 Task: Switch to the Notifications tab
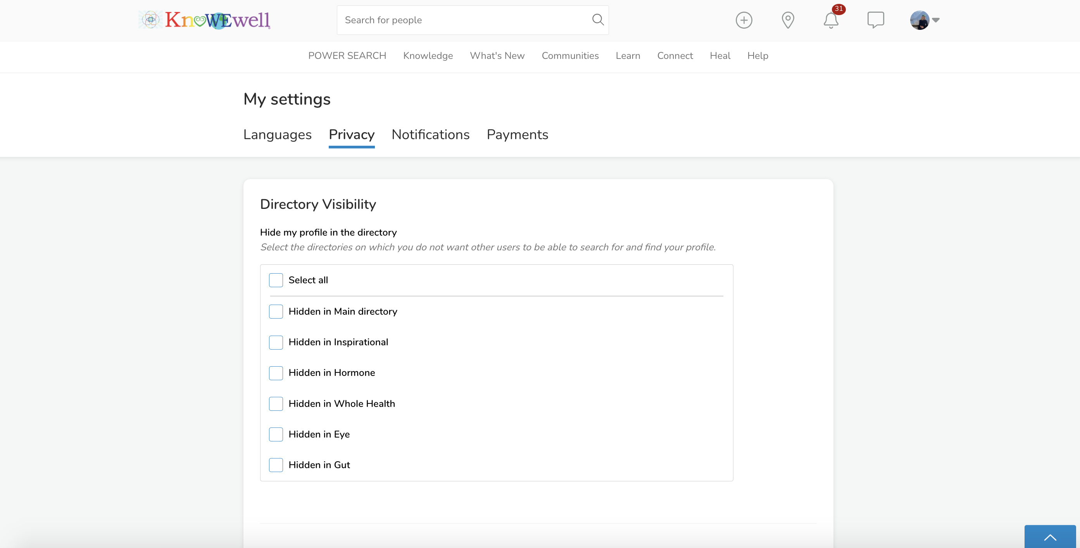click(430, 134)
